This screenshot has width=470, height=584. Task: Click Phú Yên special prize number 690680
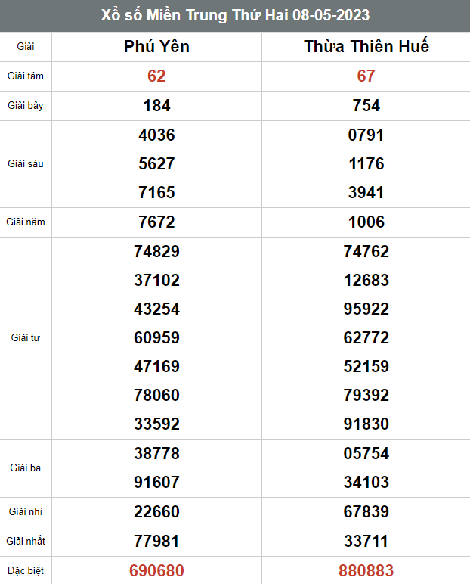156,570
